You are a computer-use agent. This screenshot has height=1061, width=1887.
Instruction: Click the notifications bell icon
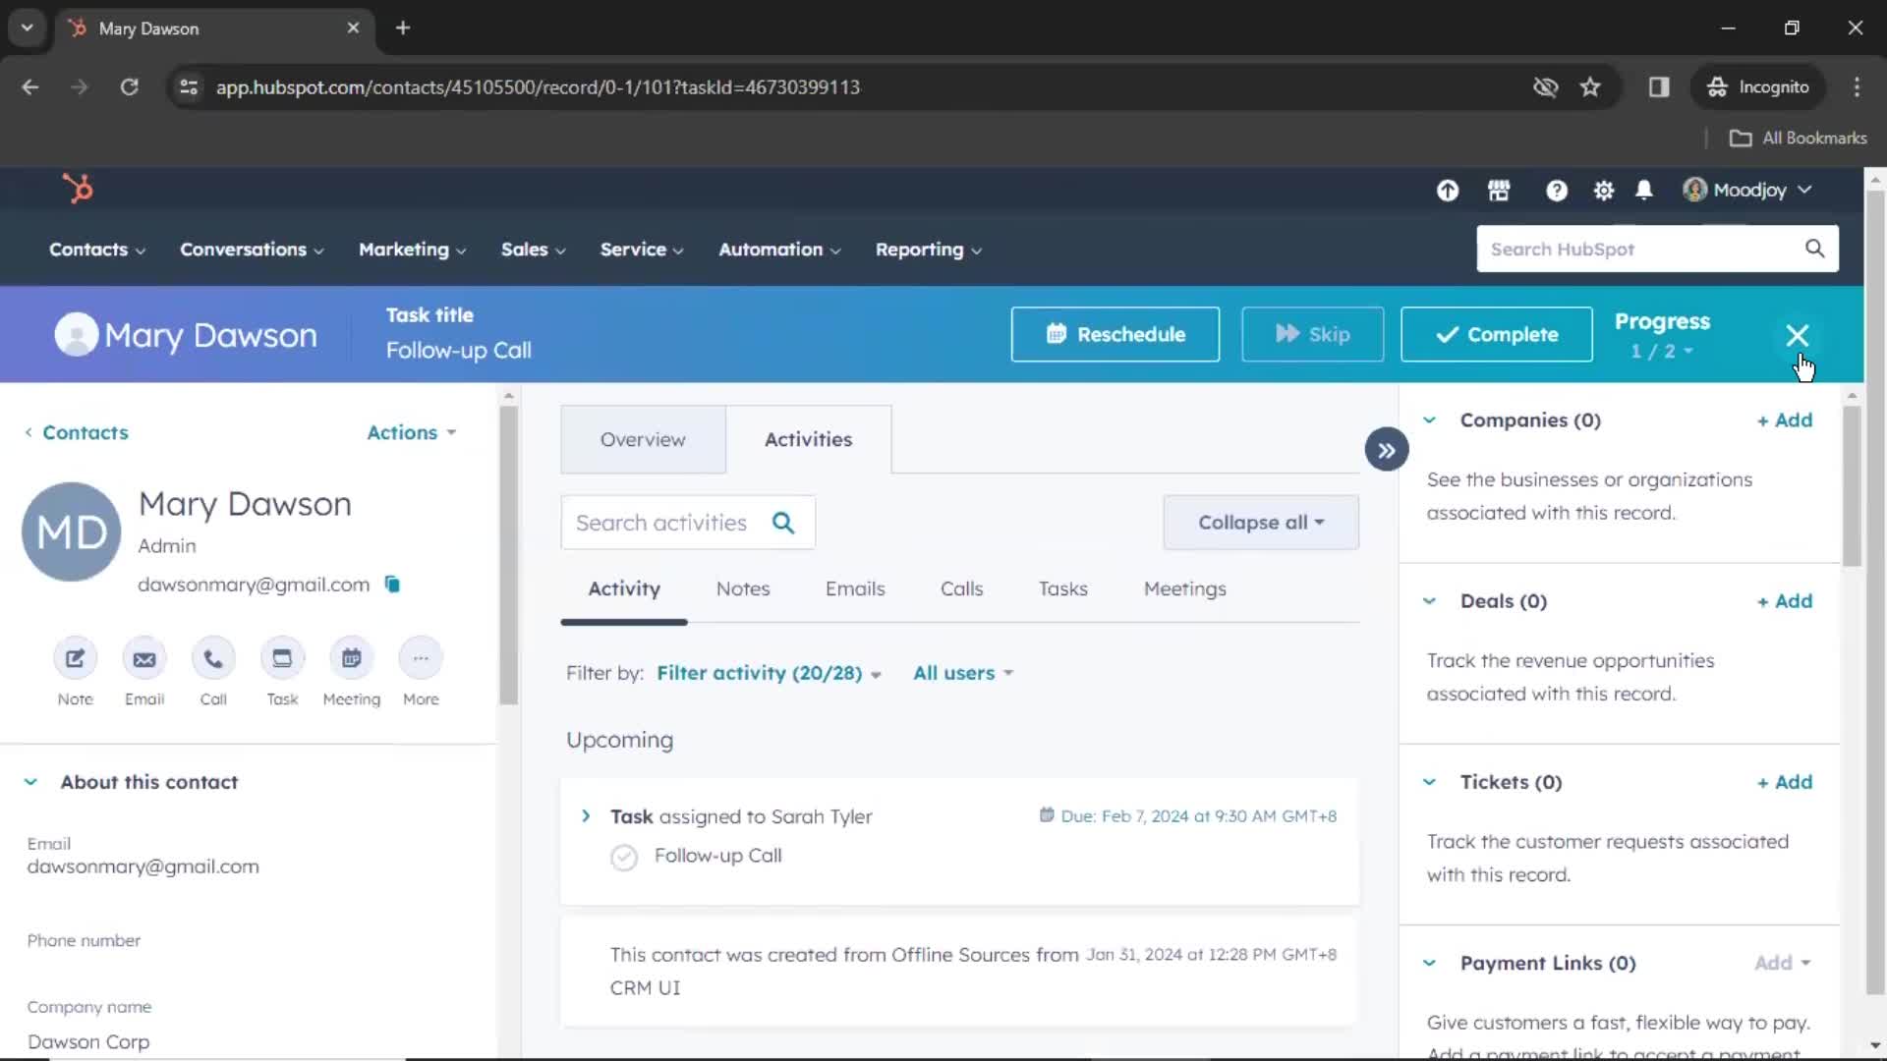coord(1644,191)
